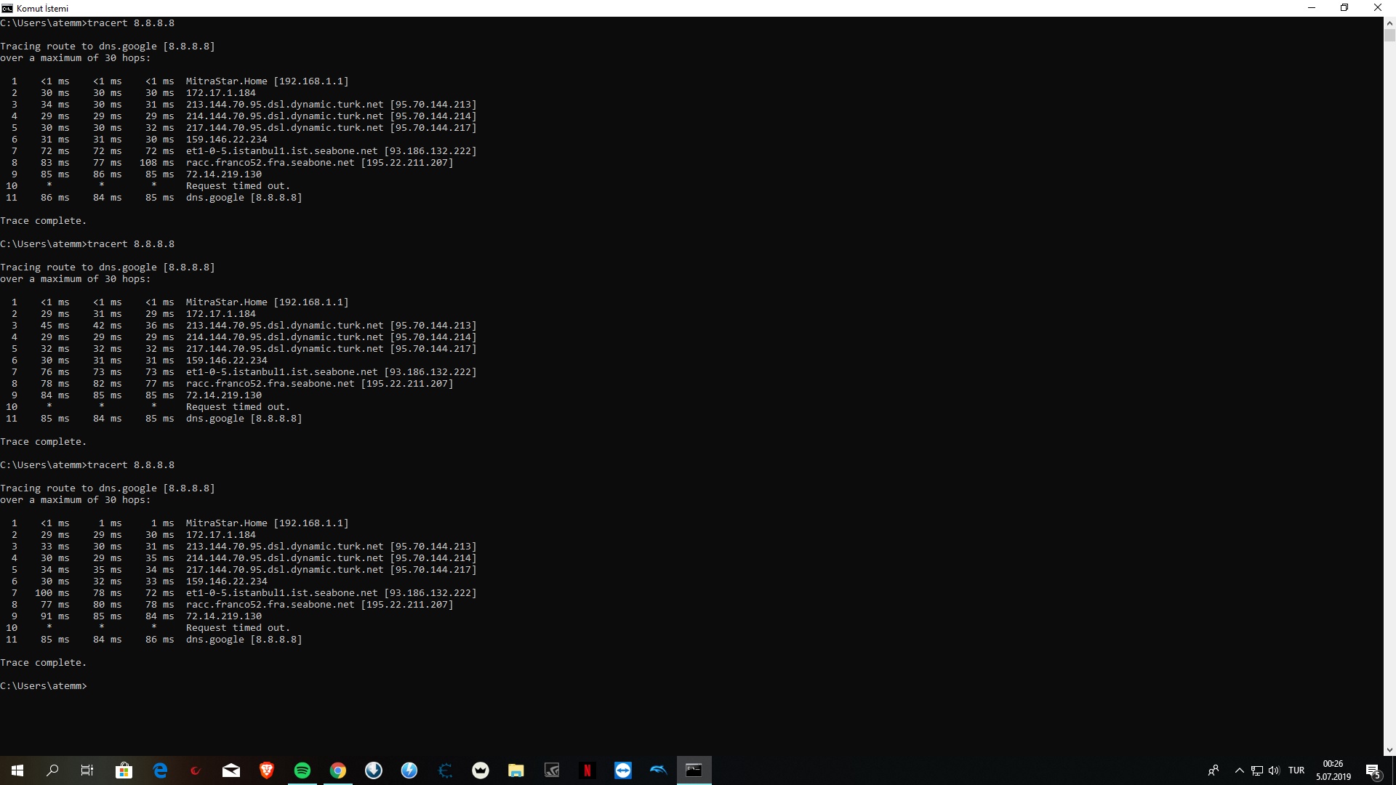1396x785 pixels.
Task: Open the blue download-arrow app icon
Action: [374, 770]
